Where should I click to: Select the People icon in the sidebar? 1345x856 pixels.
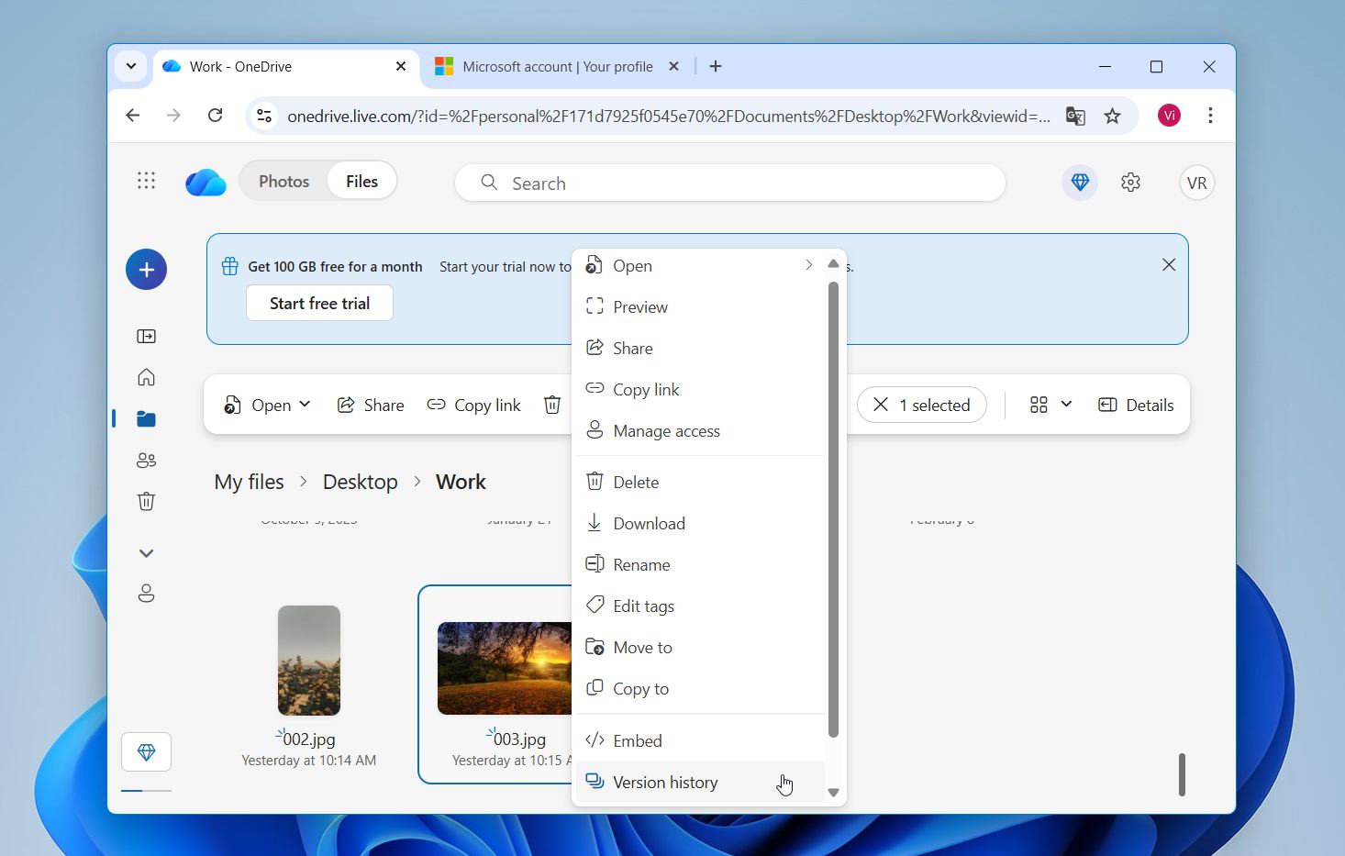click(x=146, y=460)
